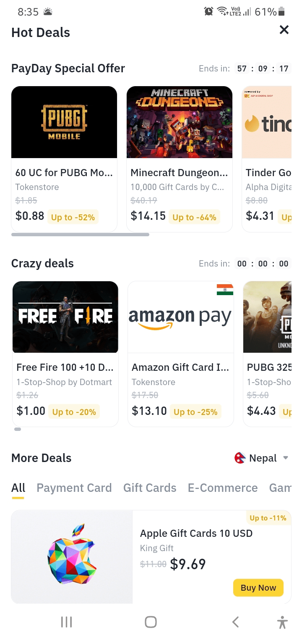Screen dimensions: 302x639
Task: Open the PUBG Mobile logo image
Action: click(x=64, y=122)
